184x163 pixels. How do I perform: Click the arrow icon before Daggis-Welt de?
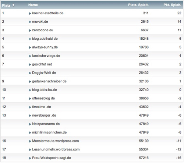pos(30,73)
